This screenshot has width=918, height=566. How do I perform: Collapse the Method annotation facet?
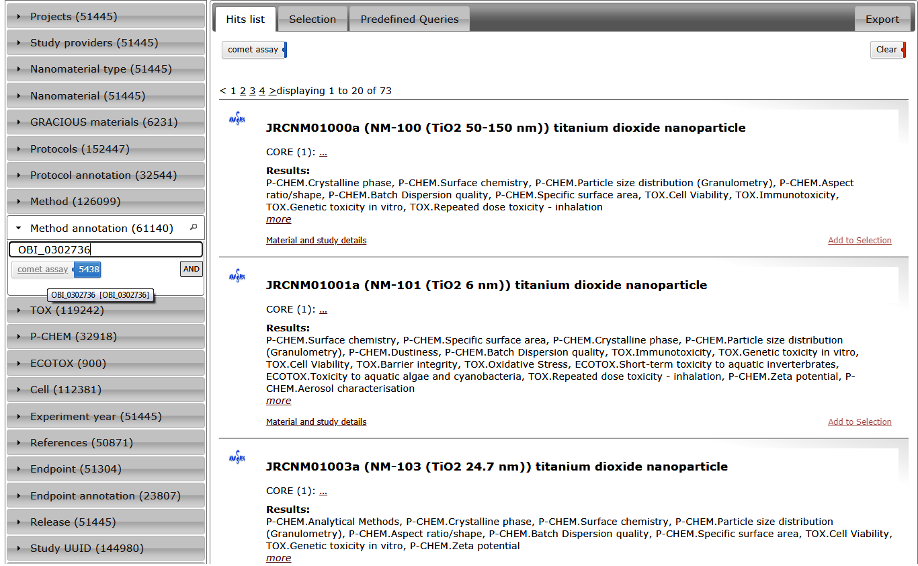coord(19,229)
